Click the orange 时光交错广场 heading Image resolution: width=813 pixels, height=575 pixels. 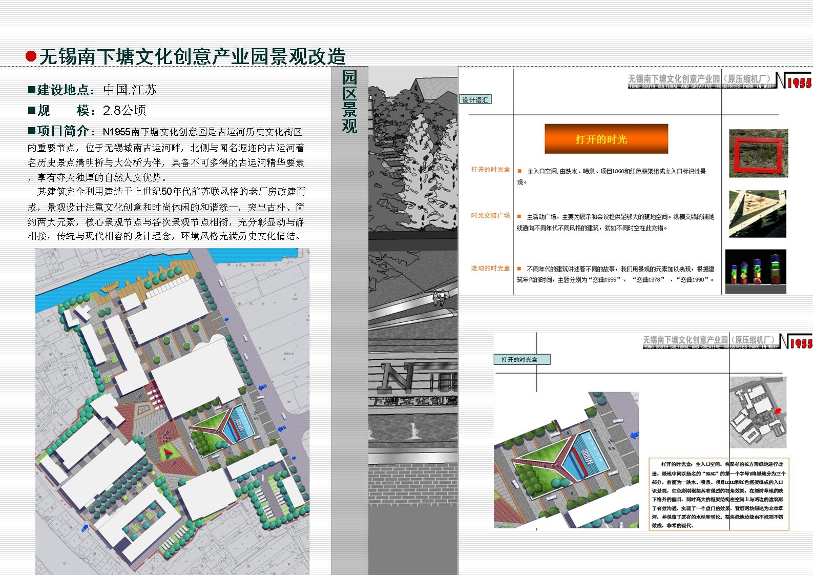490,216
